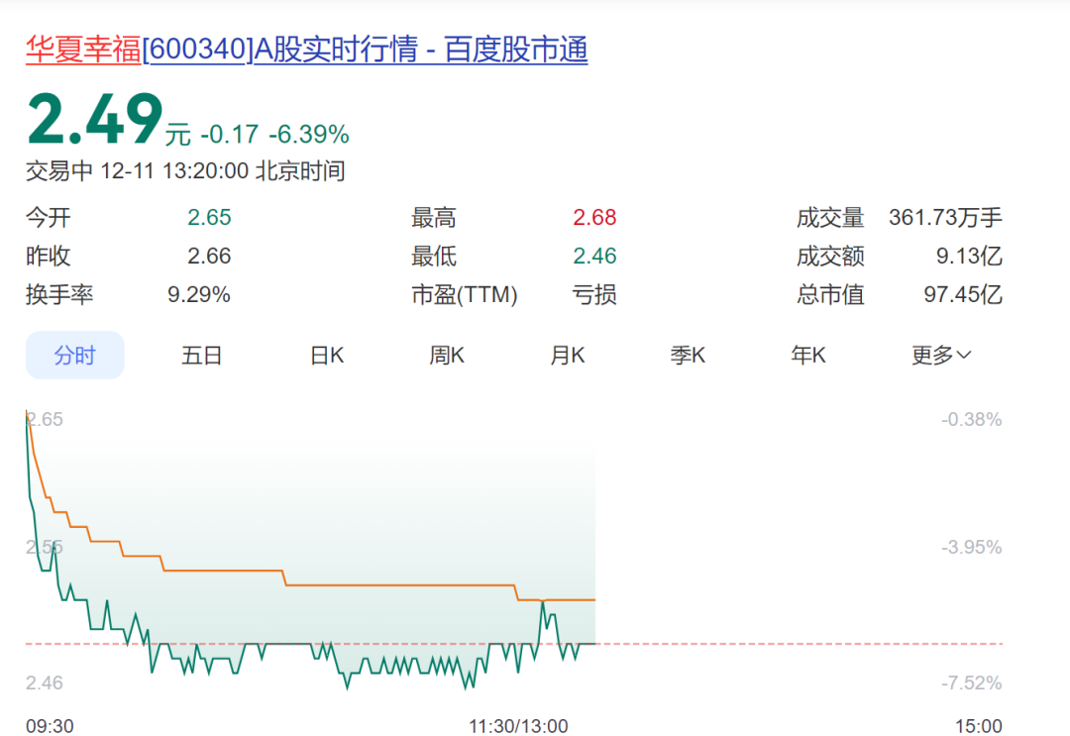Click the 最低 value 2.46
The image size is (1070, 736).
(594, 257)
